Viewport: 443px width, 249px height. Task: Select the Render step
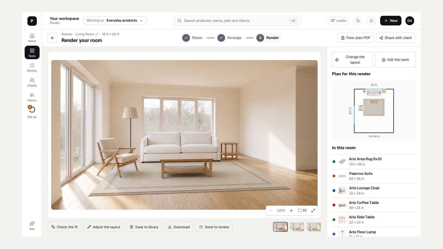pyautogui.click(x=268, y=38)
